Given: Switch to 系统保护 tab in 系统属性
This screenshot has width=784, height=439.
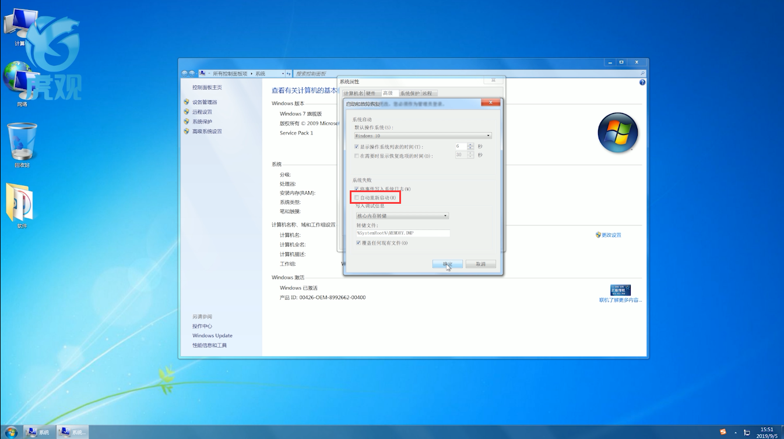Looking at the screenshot, I should click(410, 93).
